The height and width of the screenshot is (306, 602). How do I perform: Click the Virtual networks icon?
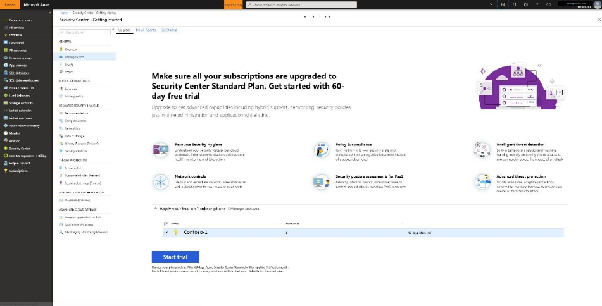(5, 111)
